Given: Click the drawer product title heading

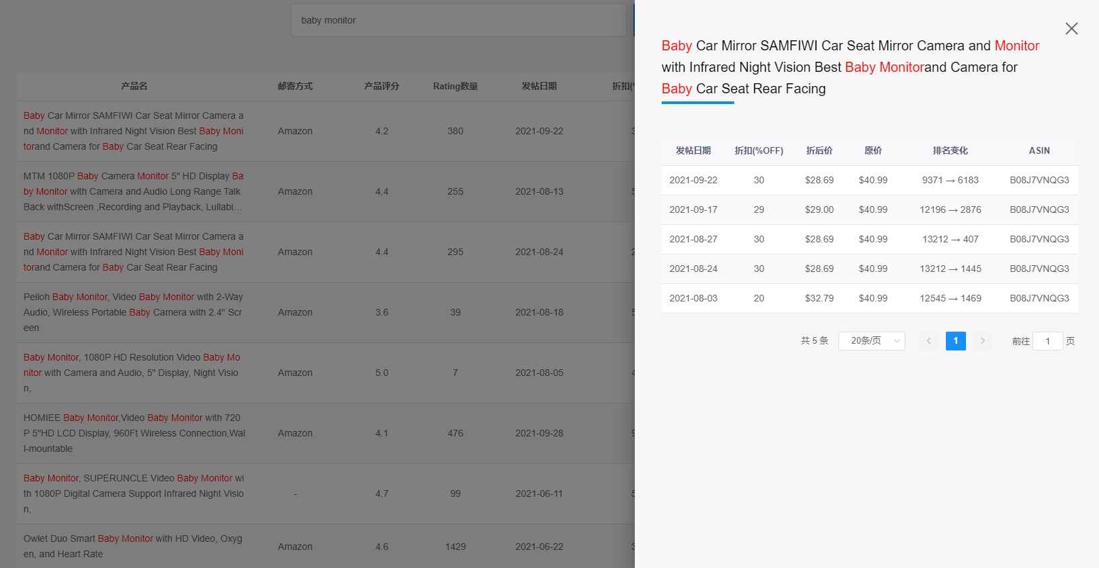Looking at the screenshot, I should 850,67.
